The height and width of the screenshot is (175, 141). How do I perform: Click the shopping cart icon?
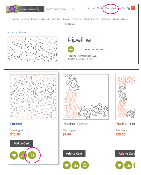pos(128,8)
